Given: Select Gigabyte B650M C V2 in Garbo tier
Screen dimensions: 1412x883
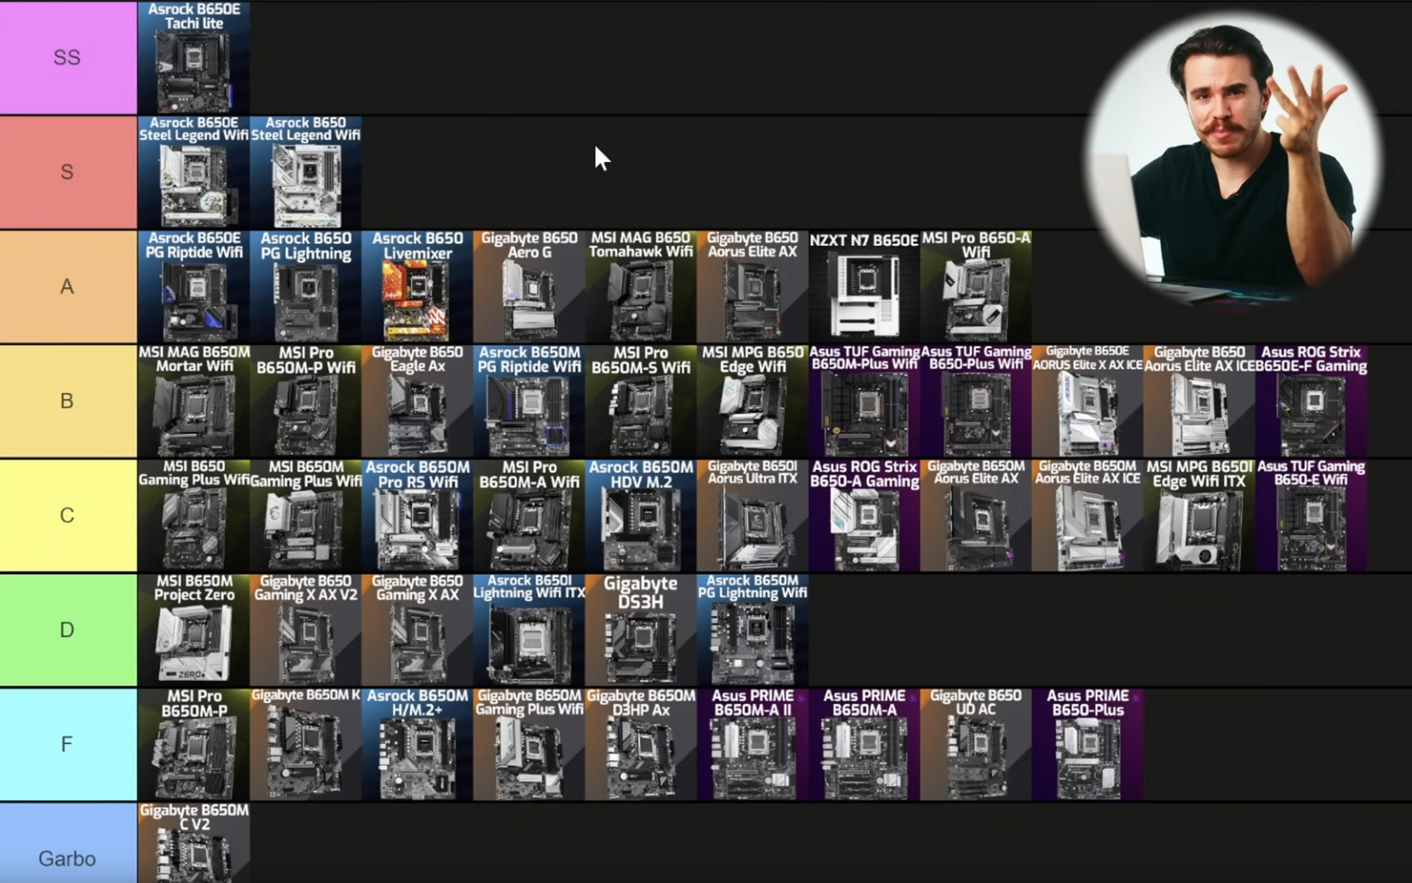Looking at the screenshot, I should pos(193,843).
